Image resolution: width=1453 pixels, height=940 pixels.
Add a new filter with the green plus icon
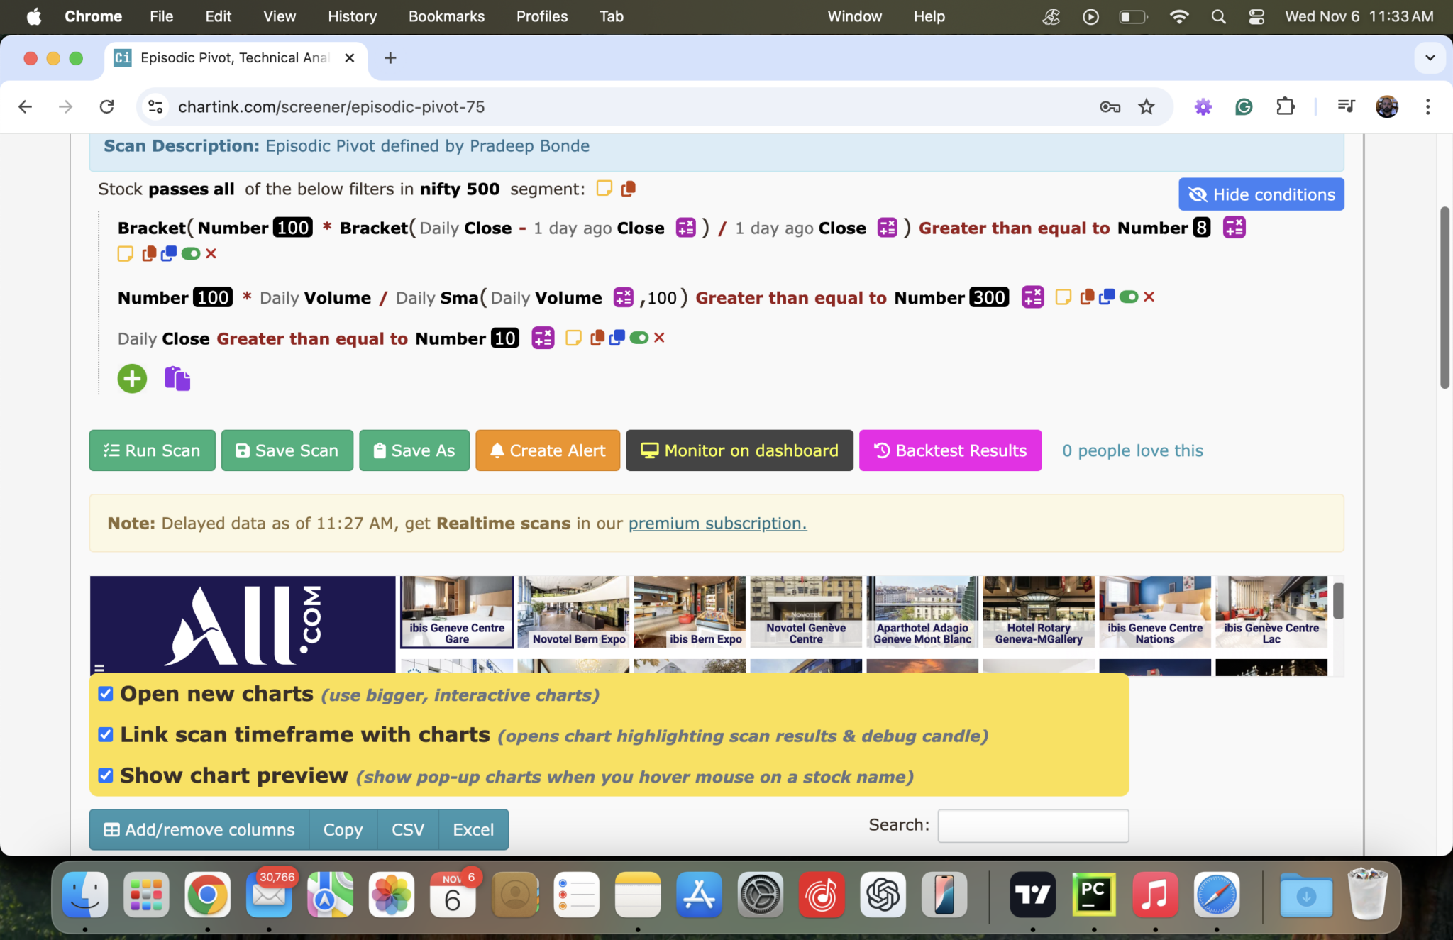click(132, 378)
